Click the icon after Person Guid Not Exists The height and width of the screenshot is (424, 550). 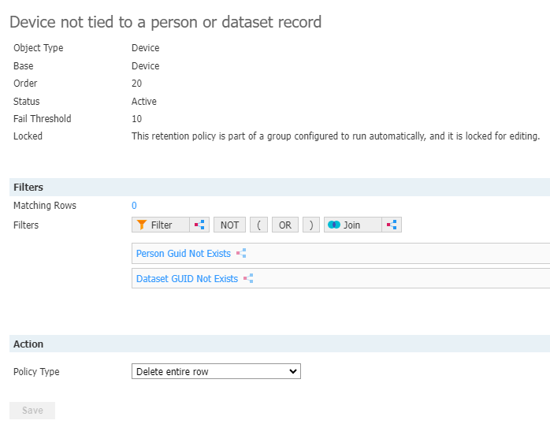241,253
